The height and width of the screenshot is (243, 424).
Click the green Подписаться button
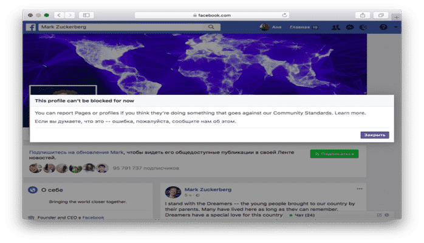tap(335, 154)
